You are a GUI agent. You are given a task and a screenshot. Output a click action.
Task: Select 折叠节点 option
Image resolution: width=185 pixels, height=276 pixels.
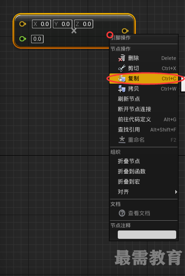[144, 161]
